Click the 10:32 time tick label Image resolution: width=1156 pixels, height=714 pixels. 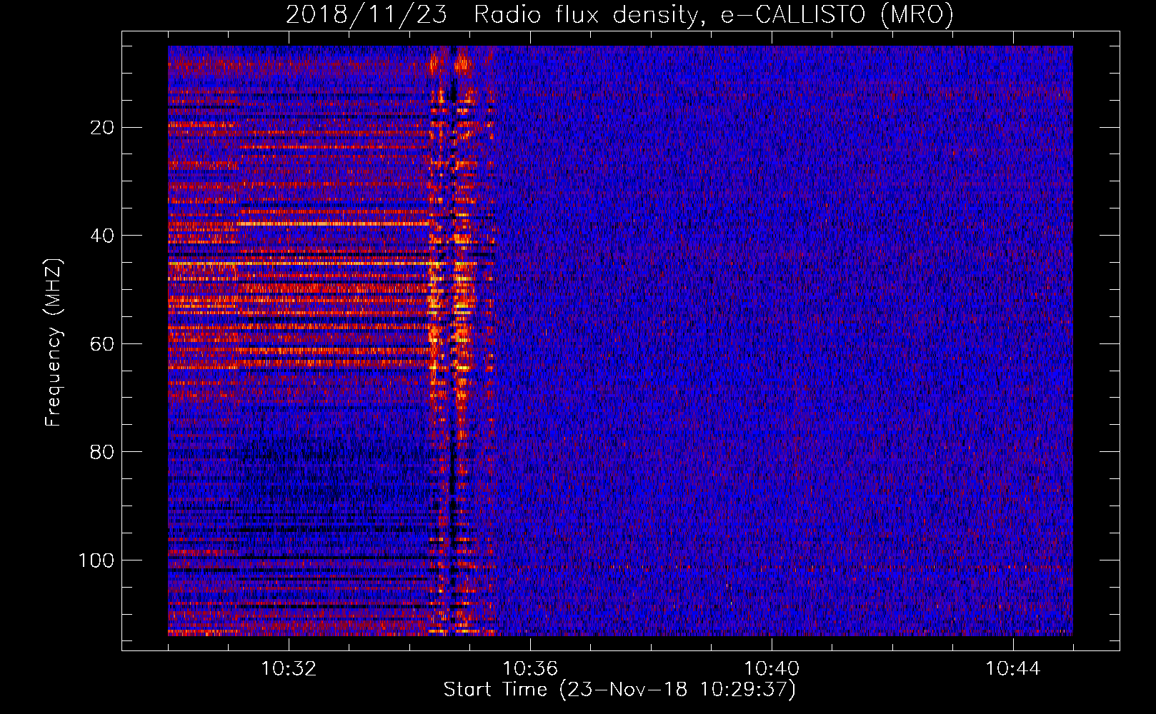coord(289,669)
